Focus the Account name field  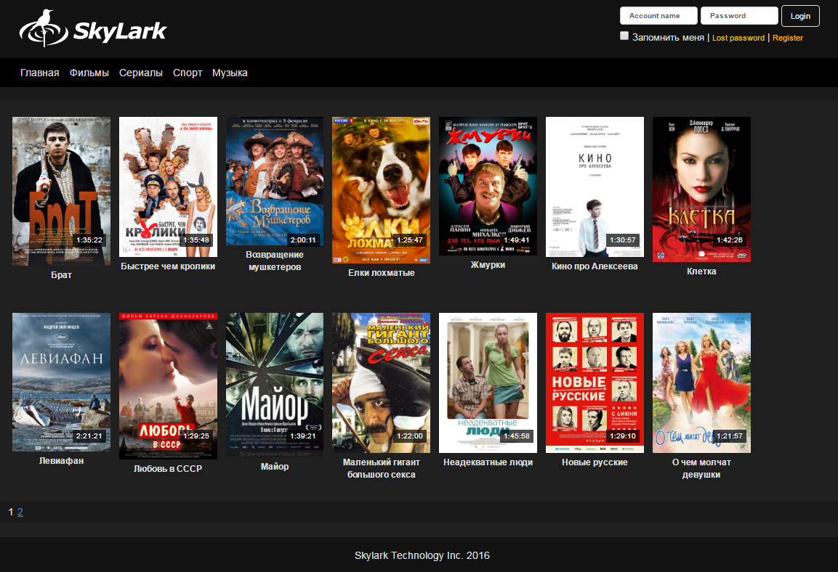click(x=658, y=15)
